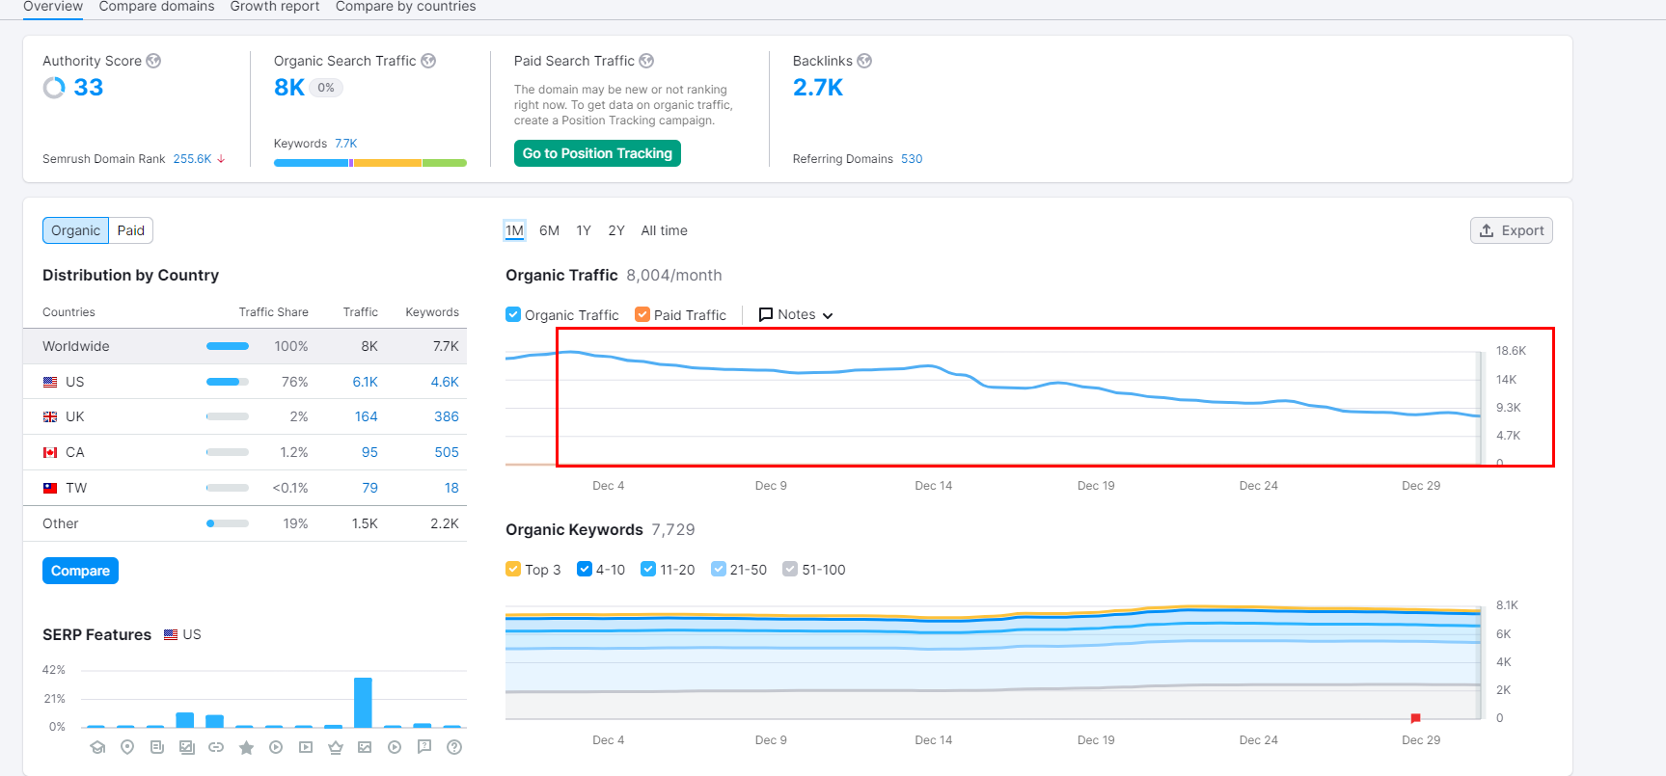Click the Notes speech bubble icon
Viewport: 1666px width, 776px height.
pyautogui.click(x=766, y=314)
